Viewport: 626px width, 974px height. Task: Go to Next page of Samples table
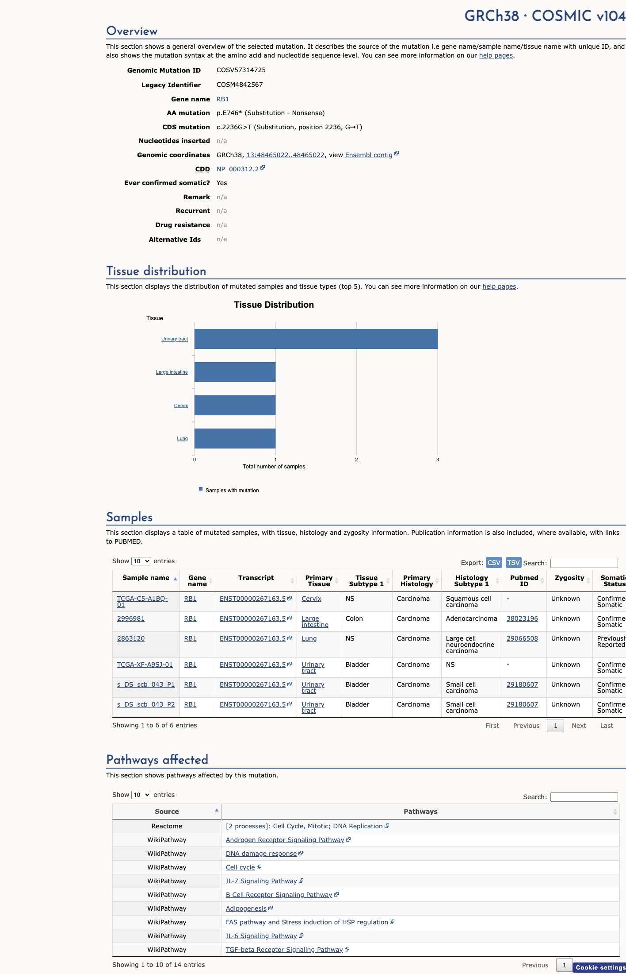[579, 726]
